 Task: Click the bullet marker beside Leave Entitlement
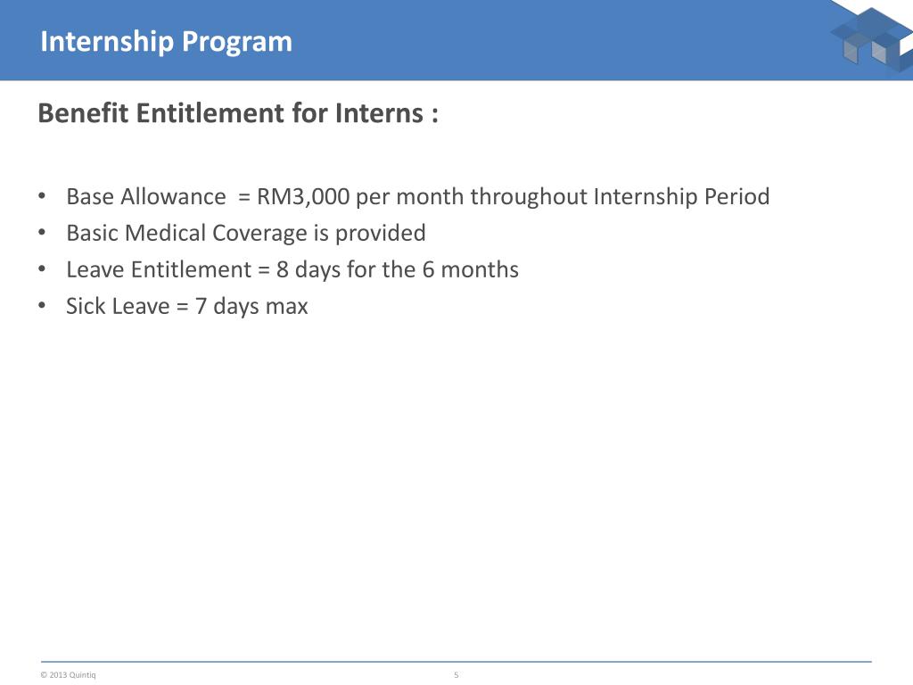pos(42,269)
